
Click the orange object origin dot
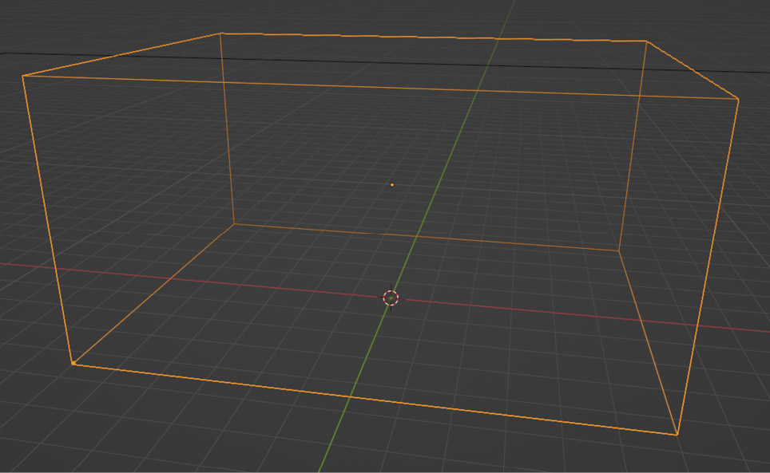coord(392,185)
